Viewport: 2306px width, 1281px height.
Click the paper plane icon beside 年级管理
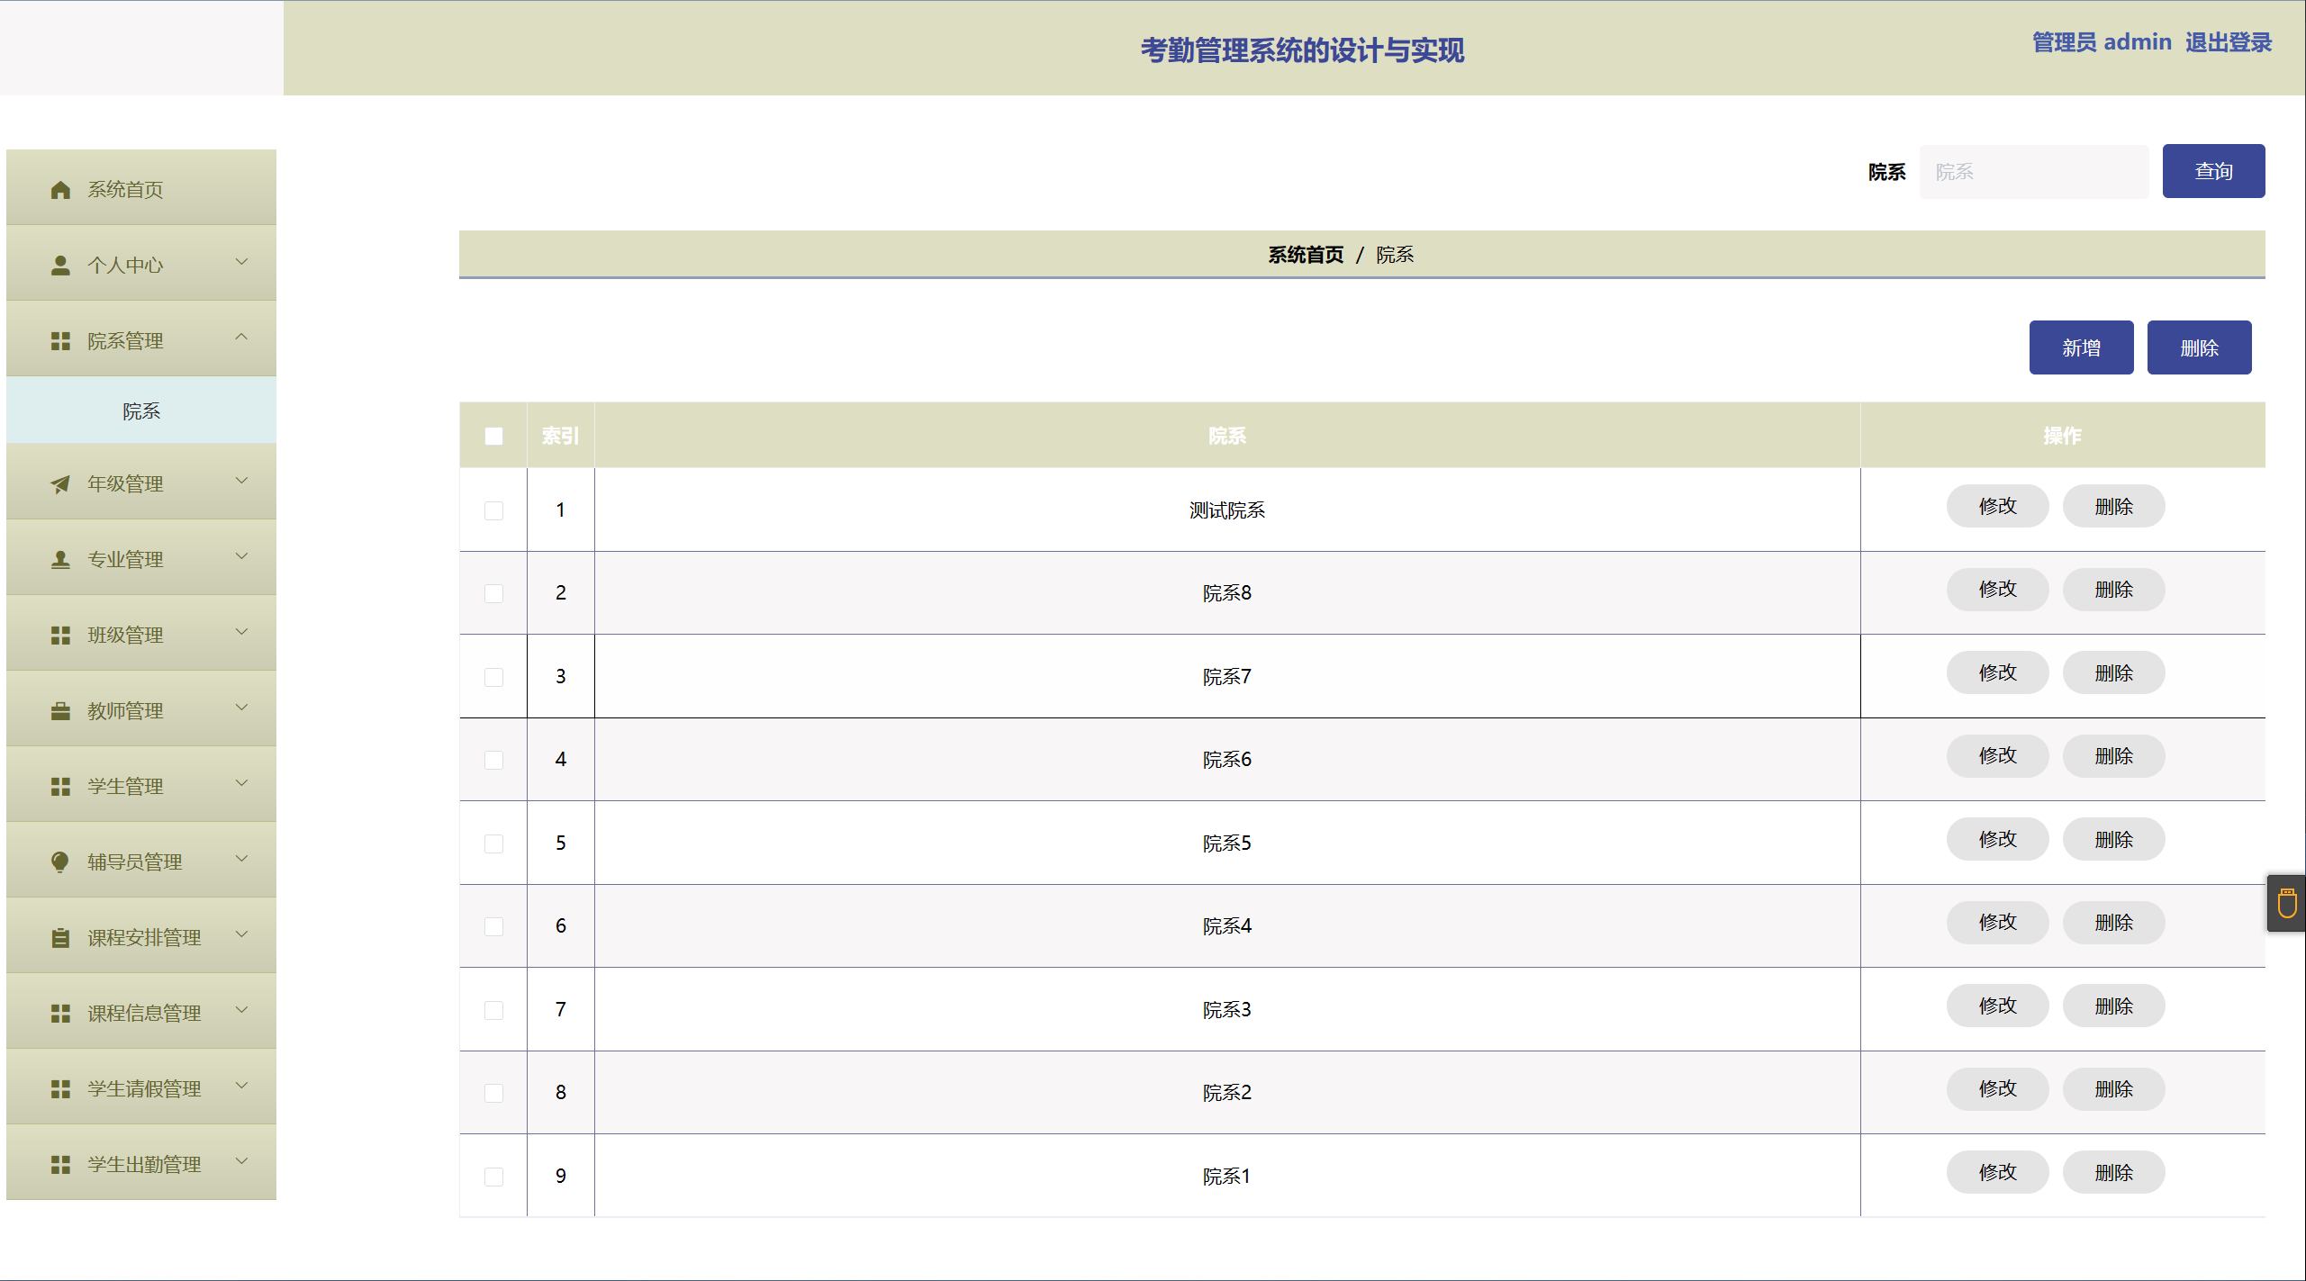[60, 484]
